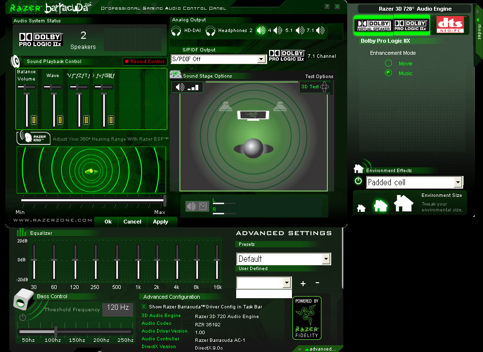Toggle Environment Effects power button
This screenshot has height=352, width=483.
[x=358, y=181]
